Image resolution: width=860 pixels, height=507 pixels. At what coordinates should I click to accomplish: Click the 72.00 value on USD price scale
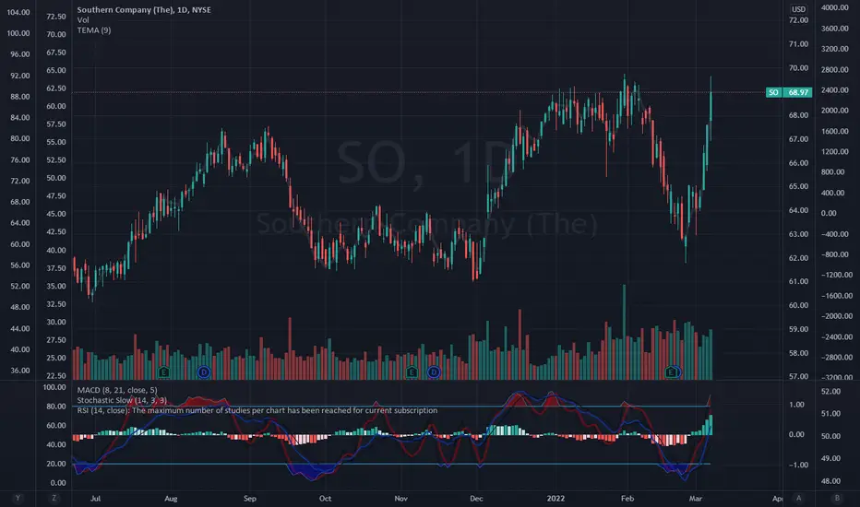(x=798, y=20)
